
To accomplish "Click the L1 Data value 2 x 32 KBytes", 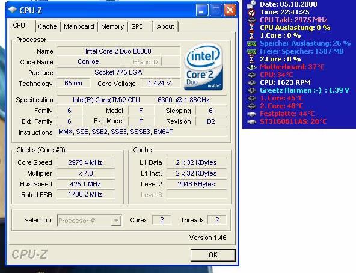I will [197, 162].
